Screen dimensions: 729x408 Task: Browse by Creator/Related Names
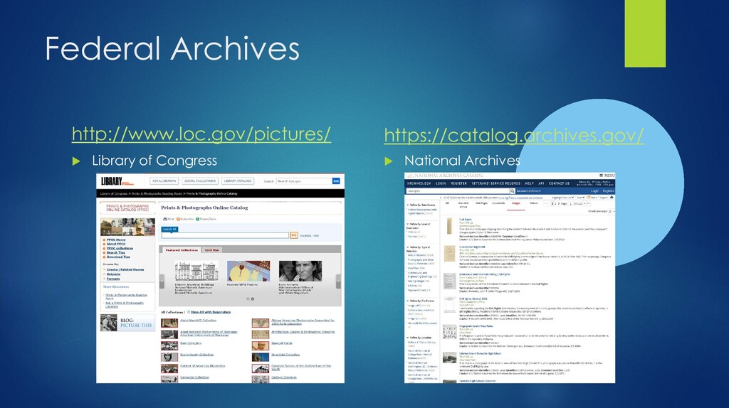125,269
